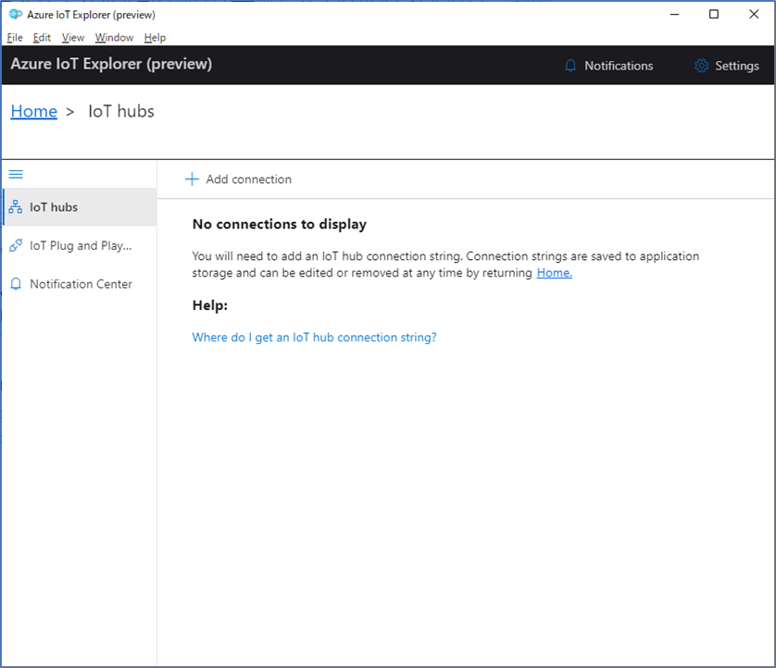Click the Settings label in the header
The height and width of the screenshot is (668, 776).
[735, 66]
